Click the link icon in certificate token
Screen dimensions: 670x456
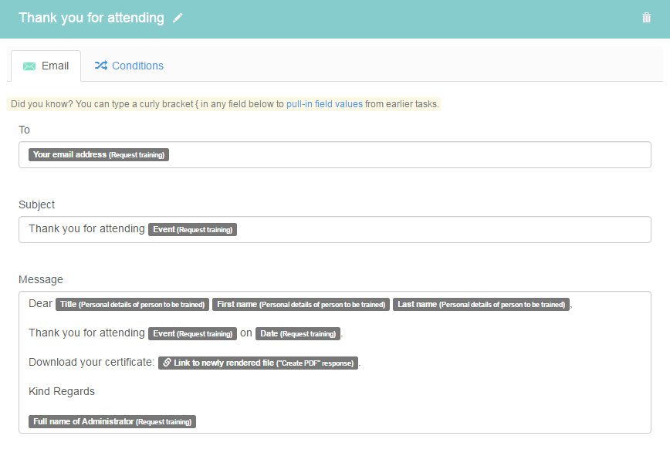click(167, 363)
